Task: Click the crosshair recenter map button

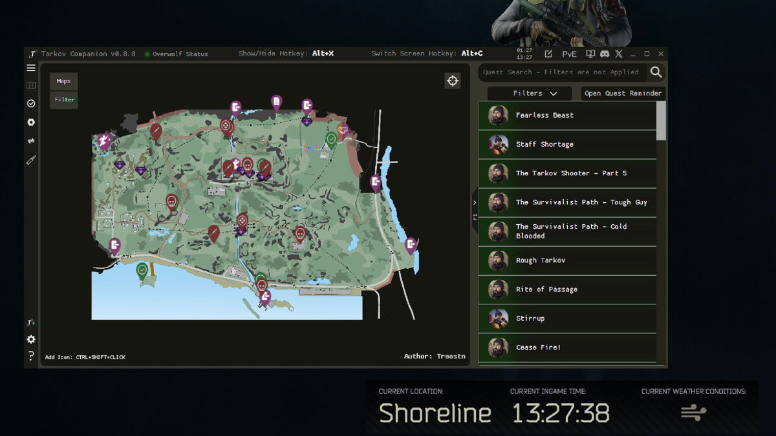Action: click(x=453, y=81)
